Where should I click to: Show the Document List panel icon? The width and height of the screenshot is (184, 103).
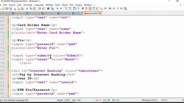(94, 9)
